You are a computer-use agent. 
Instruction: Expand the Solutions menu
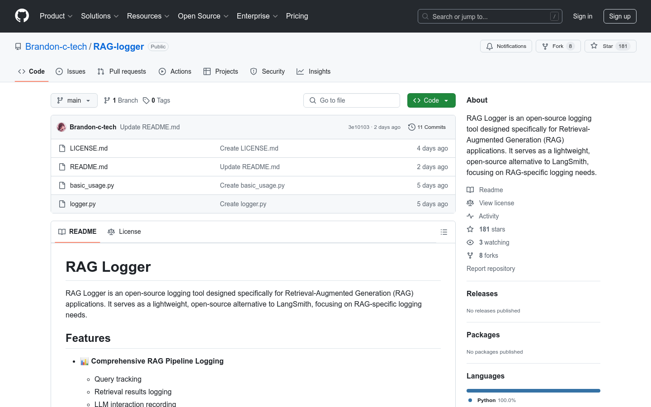(99, 16)
